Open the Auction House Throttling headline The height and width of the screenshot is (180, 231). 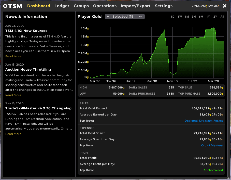(x=28, y=70)
